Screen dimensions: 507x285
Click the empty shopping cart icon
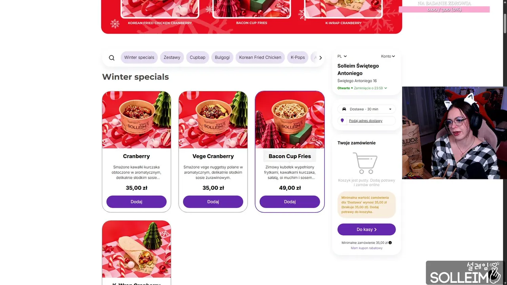(365, 163)
